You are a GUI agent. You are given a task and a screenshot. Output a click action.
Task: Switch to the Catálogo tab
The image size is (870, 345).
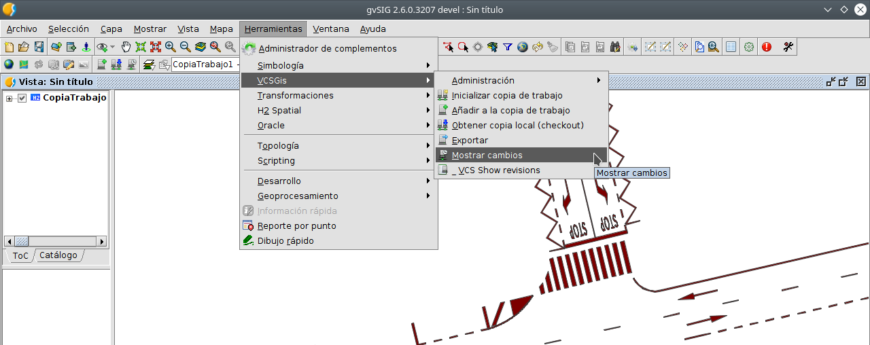[x=58, y=255]
